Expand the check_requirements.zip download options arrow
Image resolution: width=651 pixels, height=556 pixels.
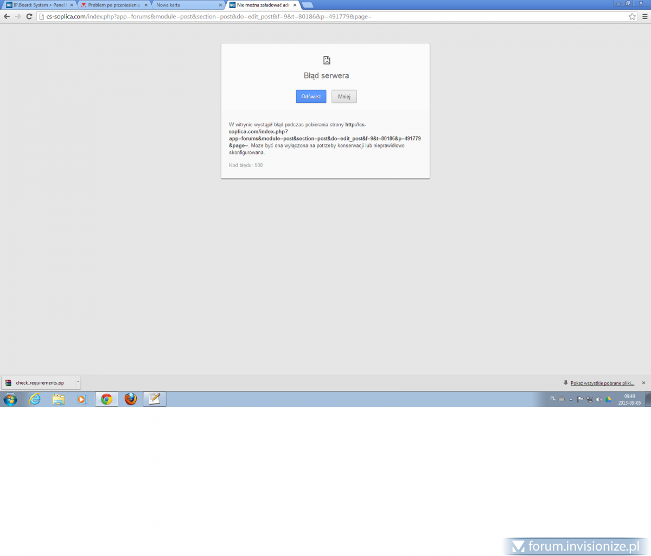(78, 382)
